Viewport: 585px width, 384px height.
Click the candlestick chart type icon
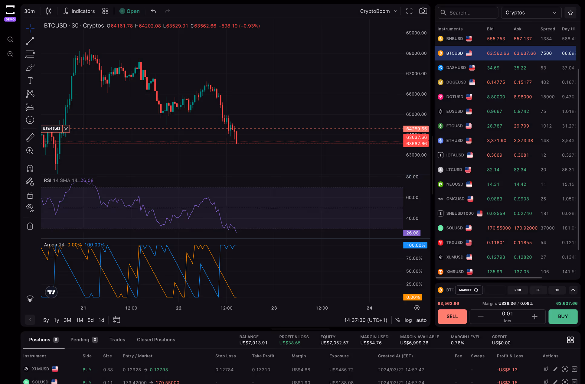[x=49, y=11]
